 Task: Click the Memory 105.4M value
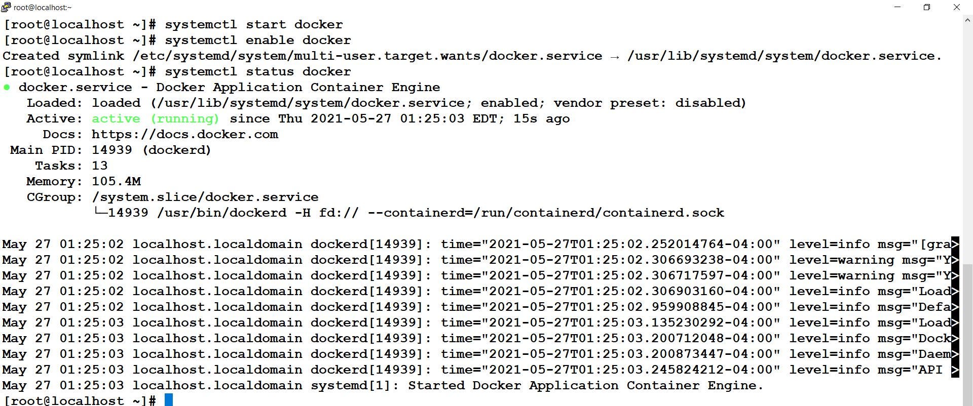coord(116,182)
